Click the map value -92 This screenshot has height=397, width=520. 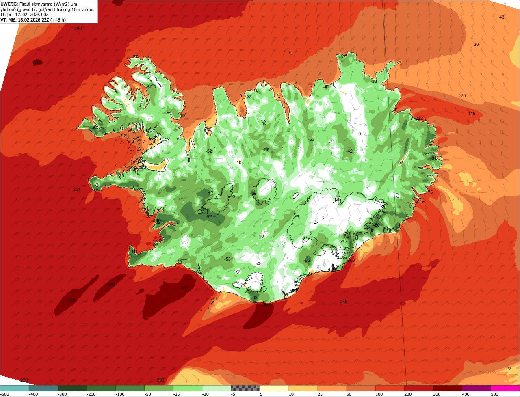pos(209,216)
